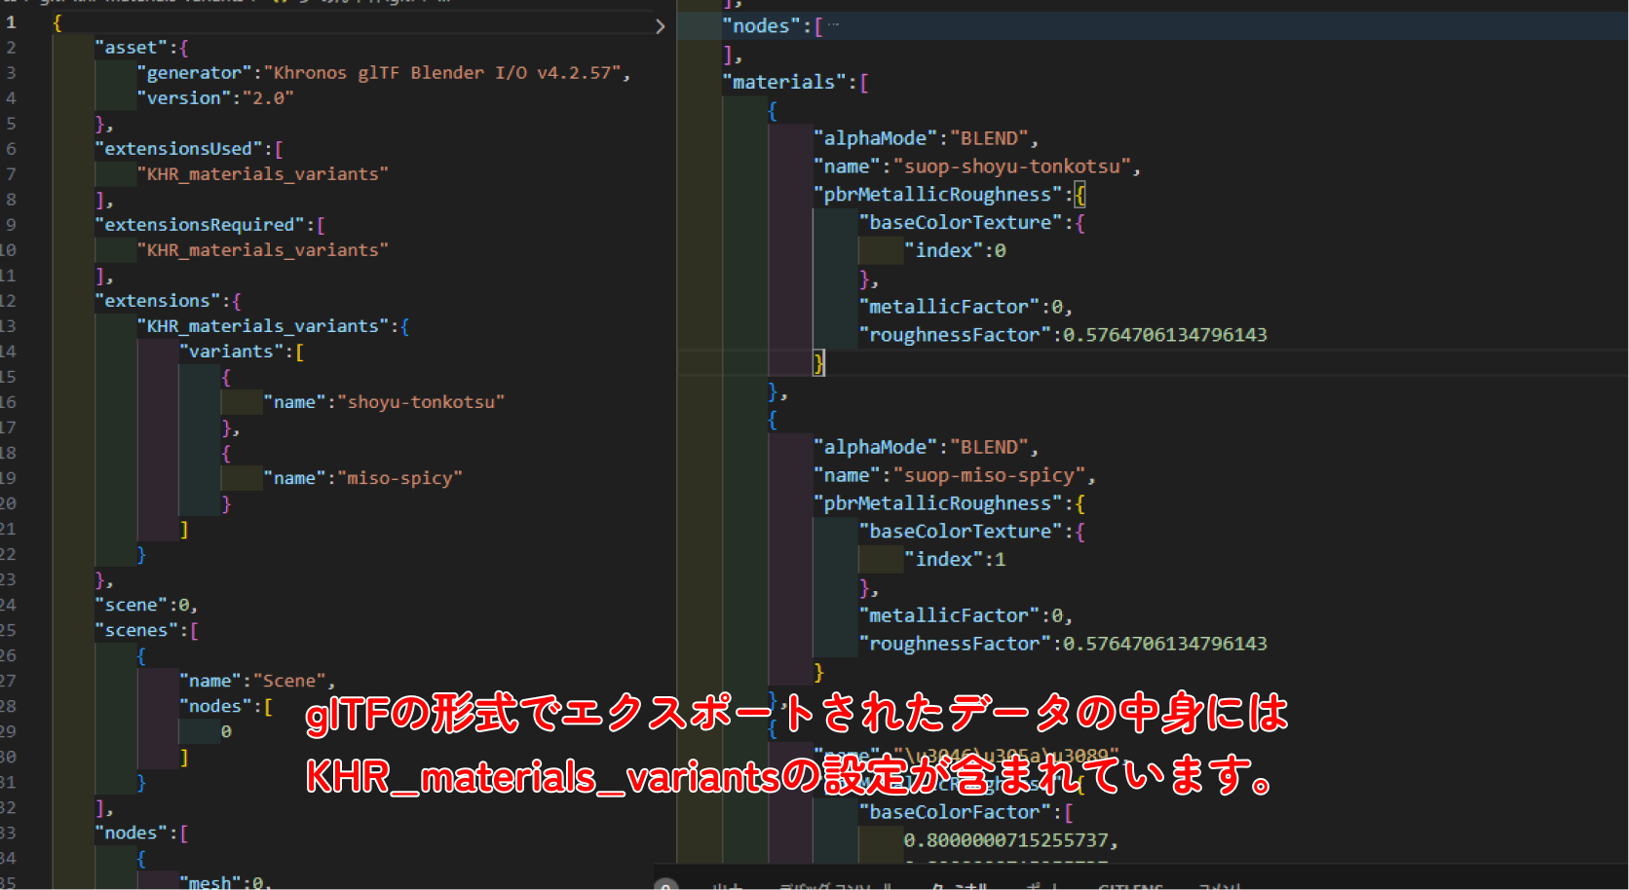Click the "extensions":{ key on line 12

pos(168,301)
